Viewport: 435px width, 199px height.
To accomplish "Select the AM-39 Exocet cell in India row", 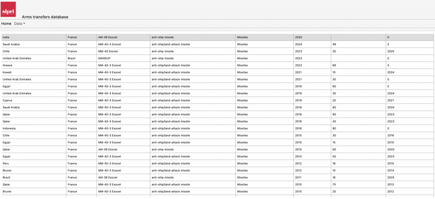I will (x=123, y=37).
